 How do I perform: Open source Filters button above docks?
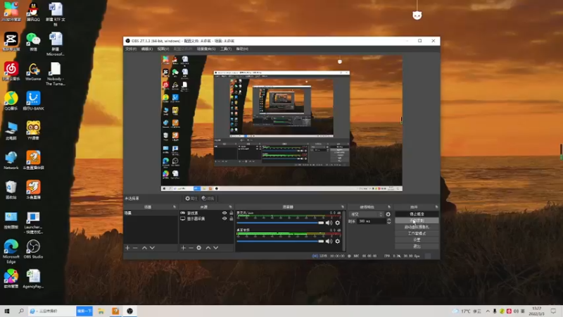click(208, 199)
